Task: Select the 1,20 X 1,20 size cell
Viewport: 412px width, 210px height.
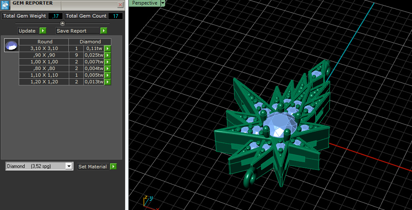Action: pos(44,82)
